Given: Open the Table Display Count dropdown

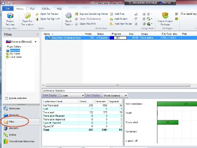Looking at the screenshot, I should click(72, 96).
